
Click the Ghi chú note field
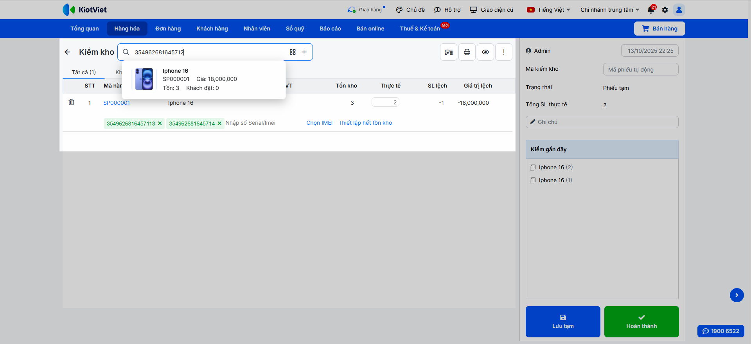[602, 122]
